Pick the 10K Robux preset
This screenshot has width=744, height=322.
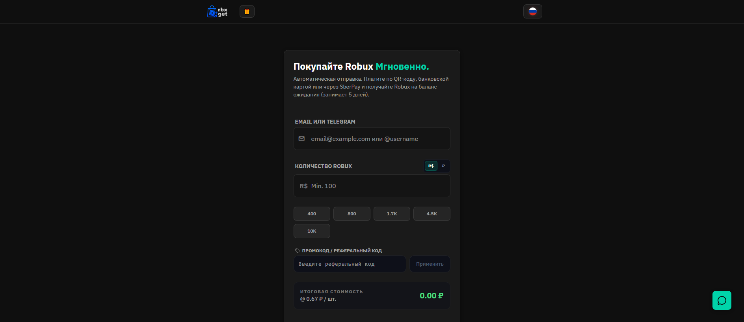pos(312,231)
